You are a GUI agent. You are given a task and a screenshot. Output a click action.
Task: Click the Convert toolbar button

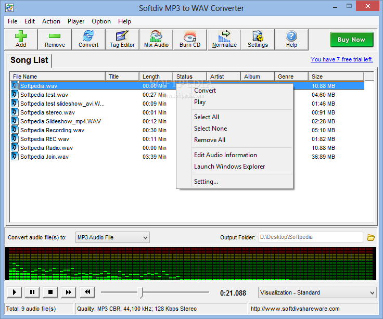pos(88,40)
